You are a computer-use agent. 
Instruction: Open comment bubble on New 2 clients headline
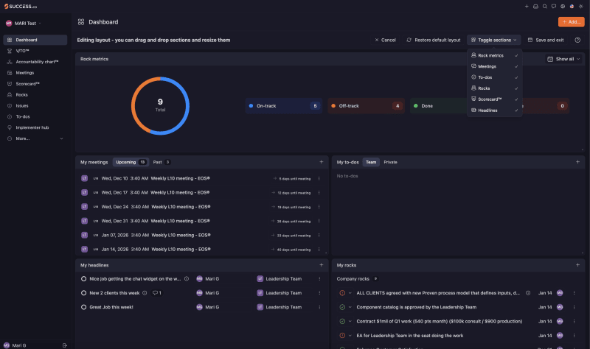tap(156, 293)
